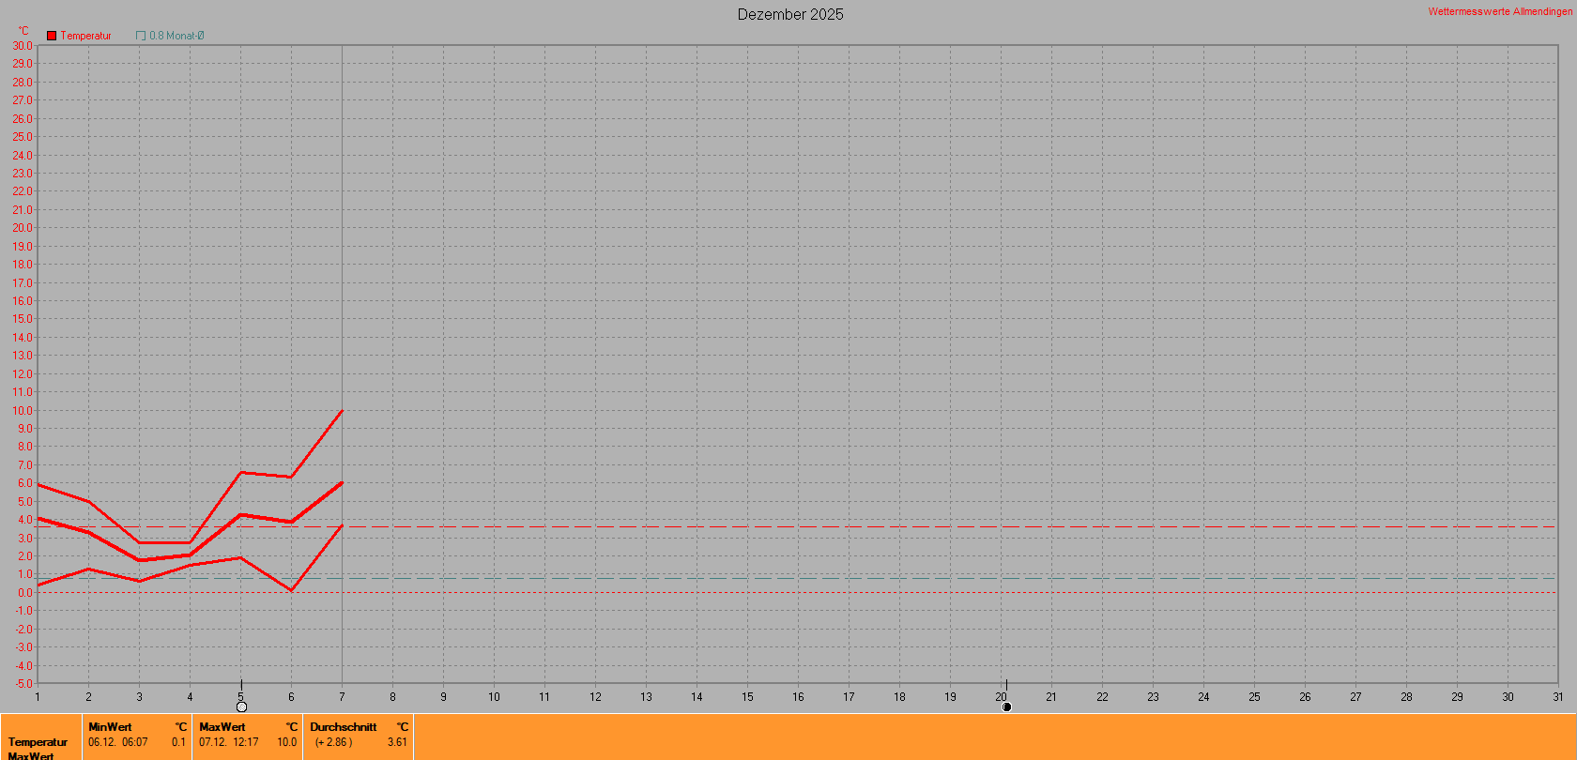Select the MinWert column header
Viewport: 1577px width, 760px height.
(110, 726)
